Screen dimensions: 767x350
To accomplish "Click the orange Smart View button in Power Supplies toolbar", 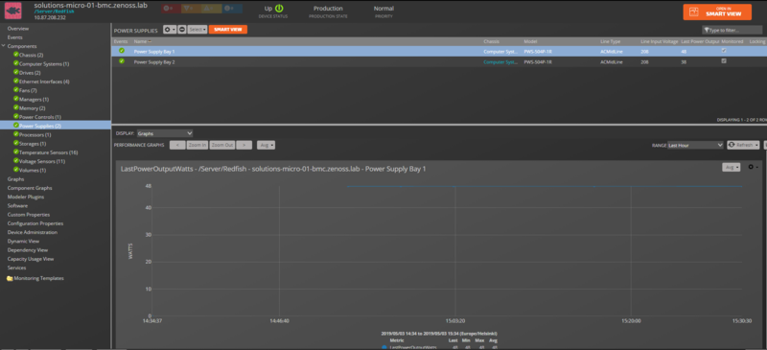I will 228,30.
